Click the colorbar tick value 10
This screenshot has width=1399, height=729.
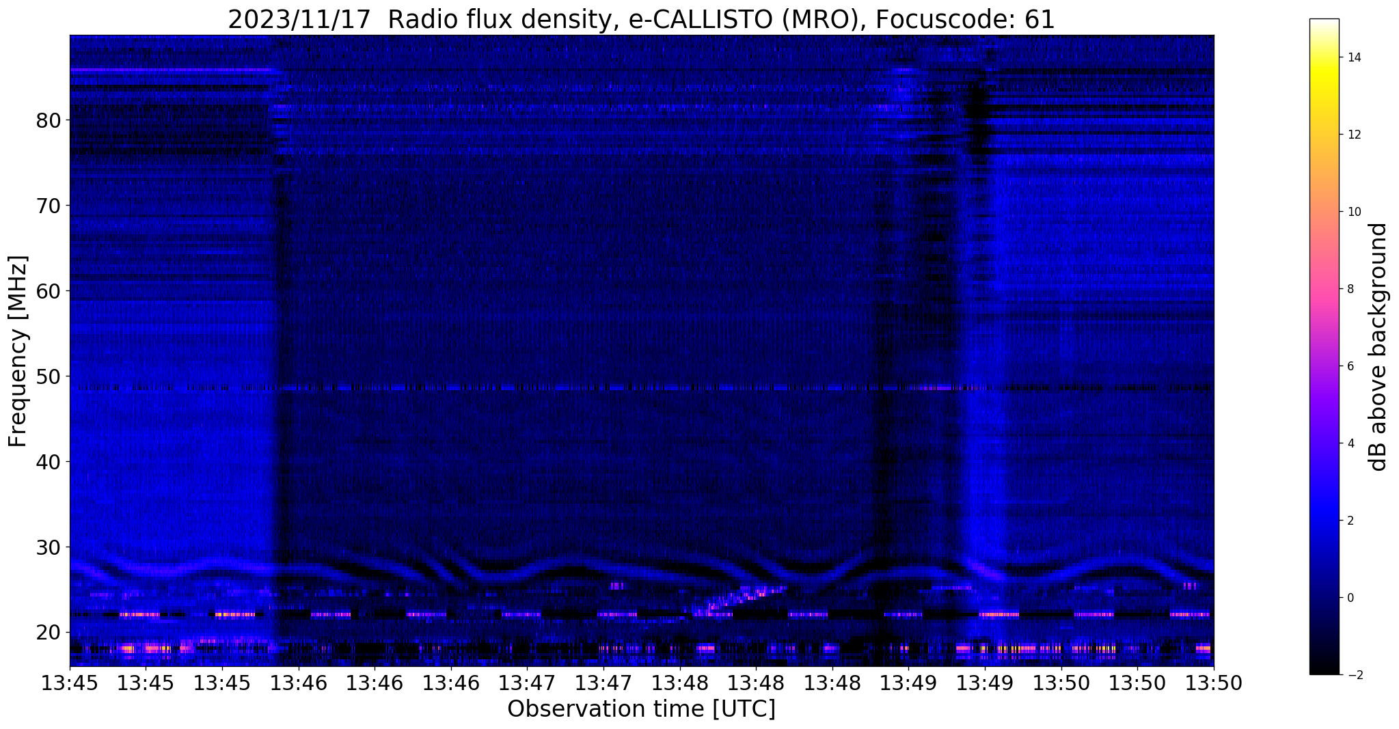1353,212
